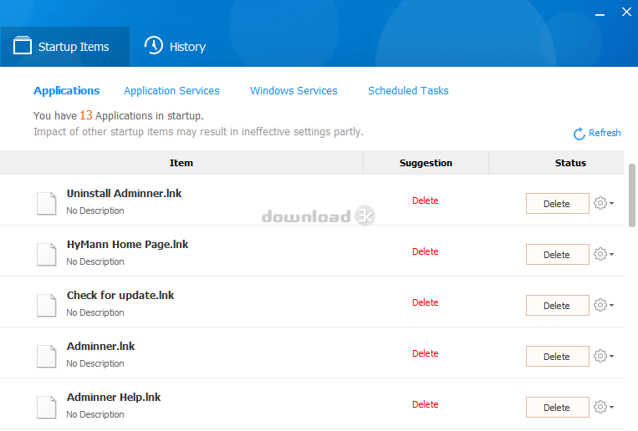Delete the Uninstall Adminner.lnk startup item

pos(557,204)
